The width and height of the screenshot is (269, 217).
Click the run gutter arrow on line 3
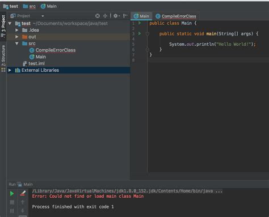pos(140,33)
